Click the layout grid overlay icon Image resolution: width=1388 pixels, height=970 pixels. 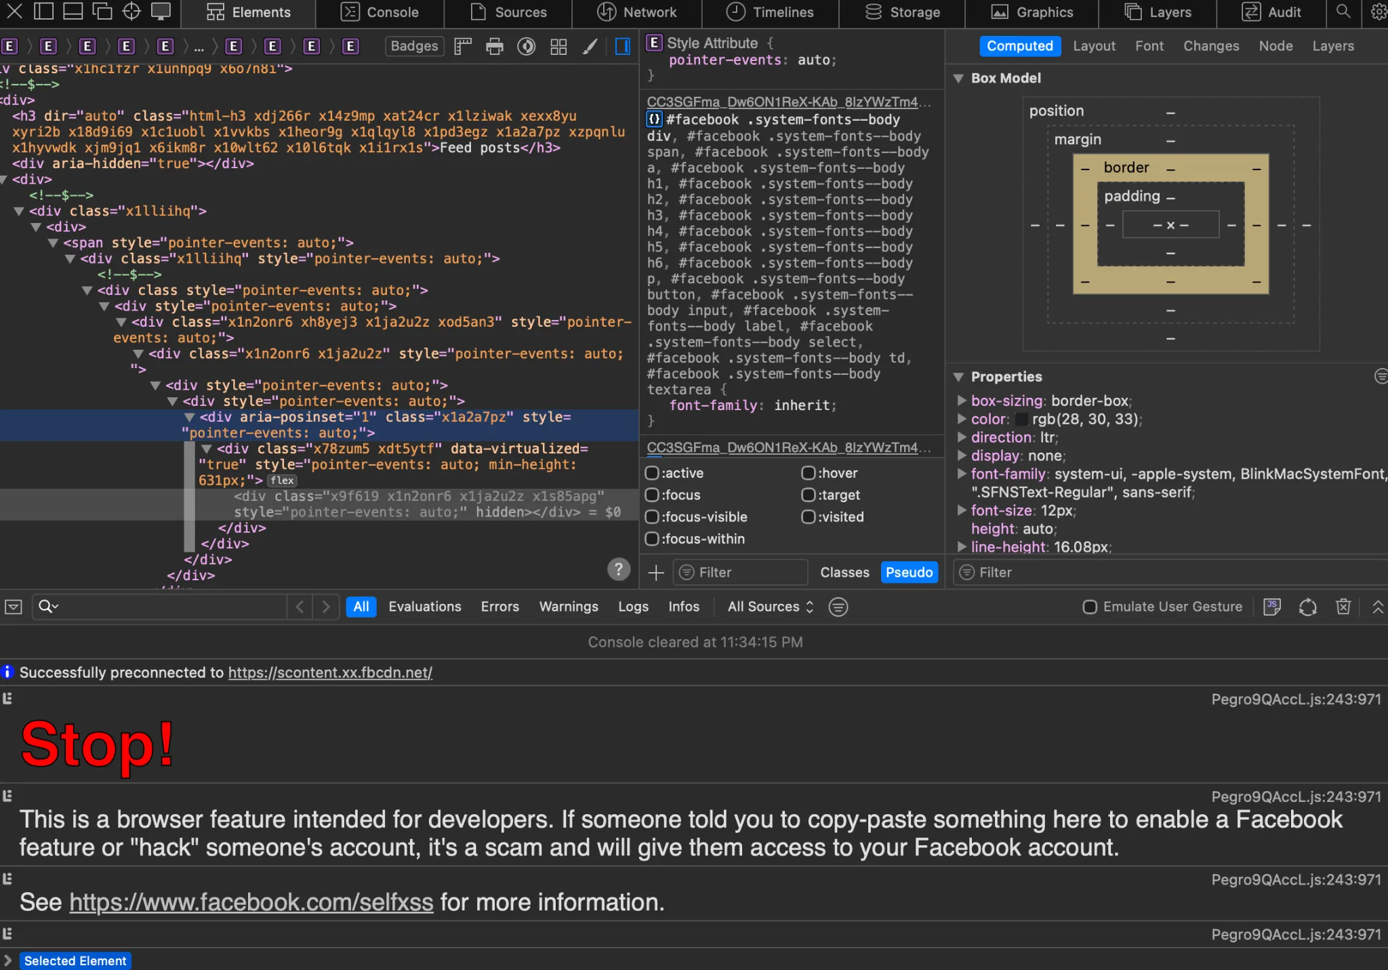click(x=558, y=46)
